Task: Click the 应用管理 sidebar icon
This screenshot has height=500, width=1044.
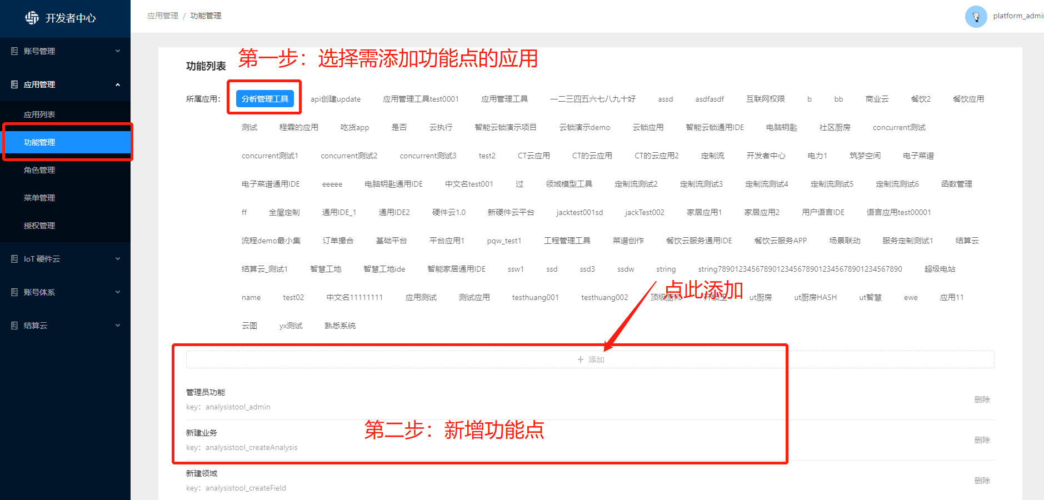Action: pos(14,84)
